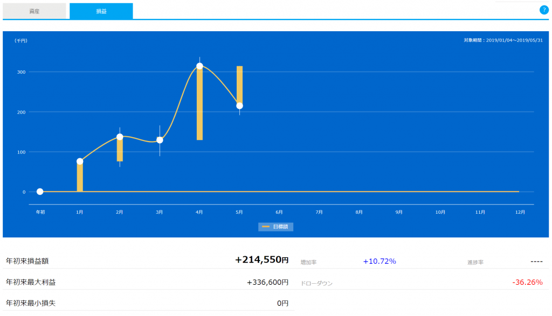Click the blue help question mark icon

(543, 10)
